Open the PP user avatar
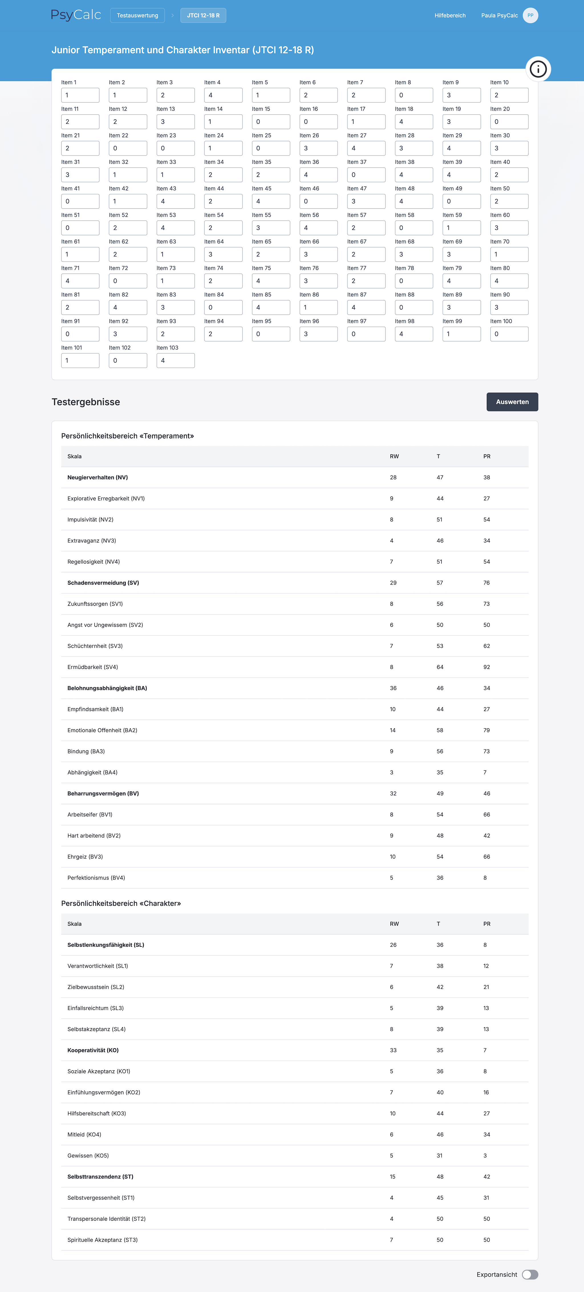 [x=530, y=16]
